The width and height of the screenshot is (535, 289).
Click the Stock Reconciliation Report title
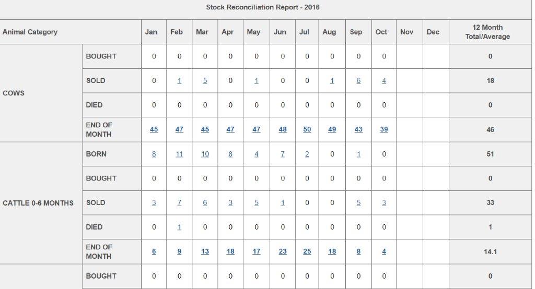[x=263, y=7]
